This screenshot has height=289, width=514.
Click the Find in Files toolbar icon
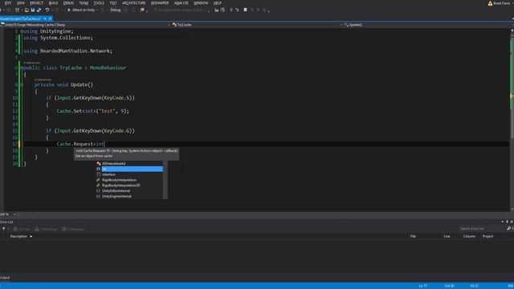142,10
